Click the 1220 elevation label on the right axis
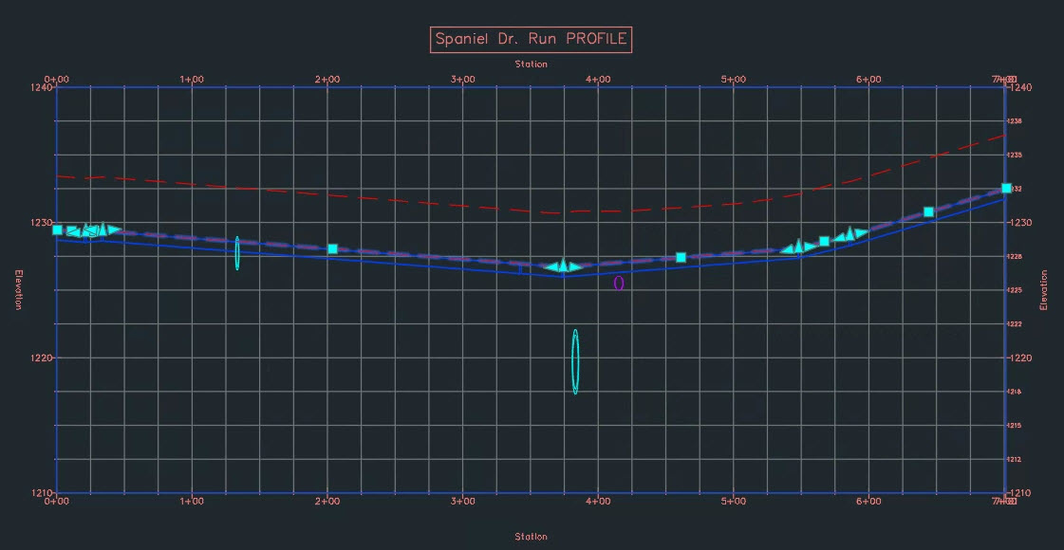 (x=1020, y=358)
